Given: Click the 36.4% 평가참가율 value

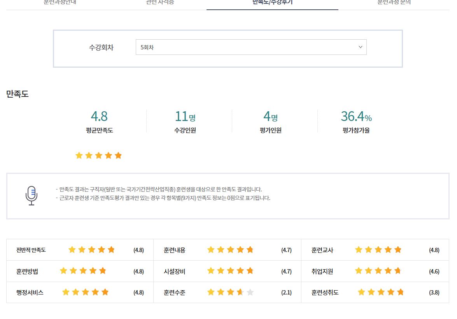Looking at the screenshot, I should (356, 116).
